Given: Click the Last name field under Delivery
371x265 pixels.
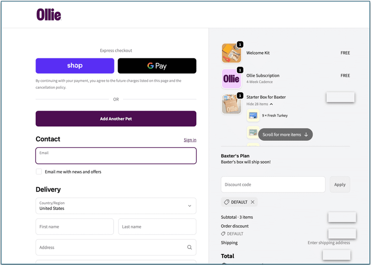Looking at the screenshot, I should (x=157, y=226).
